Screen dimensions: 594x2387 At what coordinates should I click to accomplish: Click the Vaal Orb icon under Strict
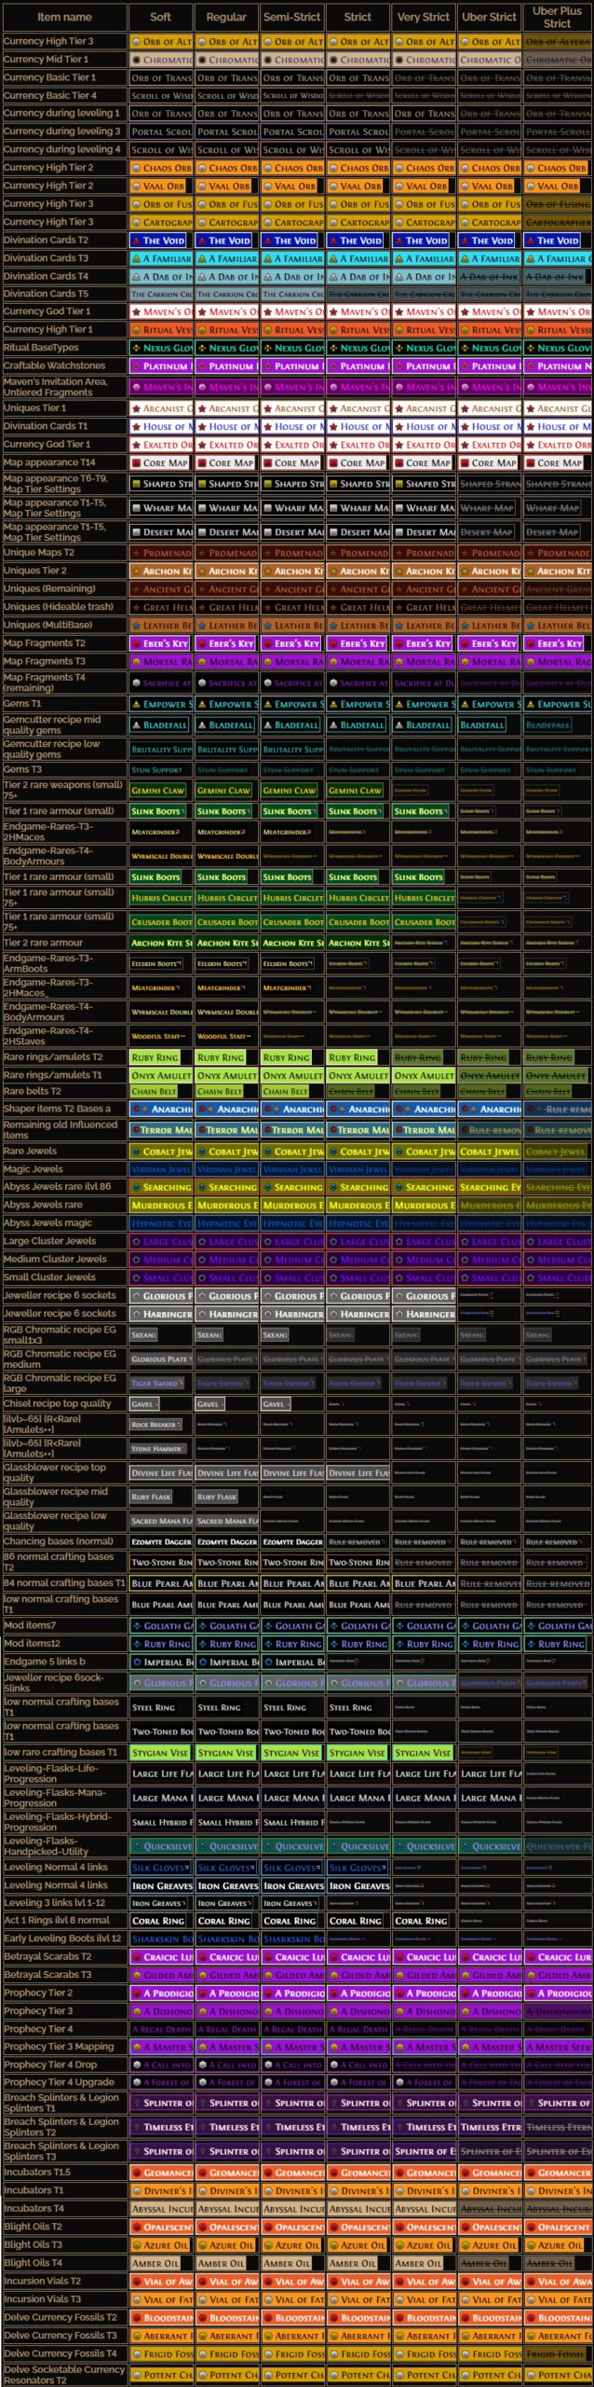tap(333, 186)
